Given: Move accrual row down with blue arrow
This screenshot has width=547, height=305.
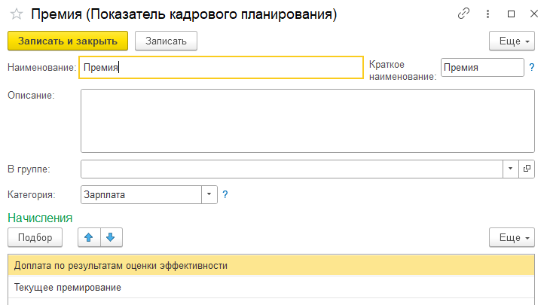Looking at the screenshot, I should pos(111,237).
